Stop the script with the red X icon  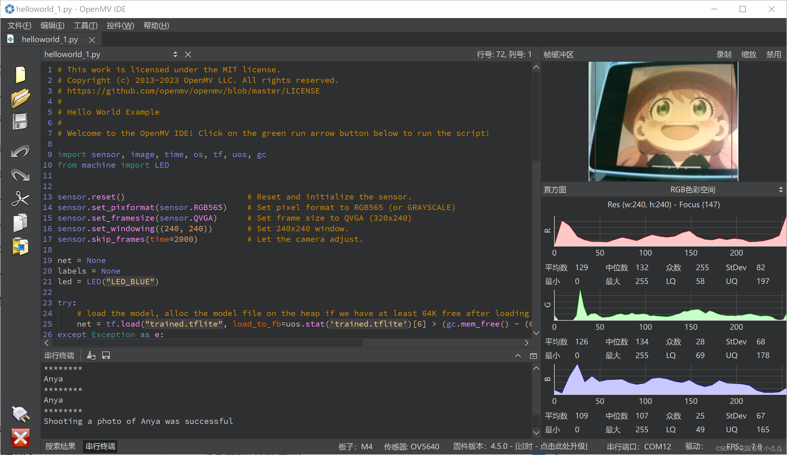21,438
